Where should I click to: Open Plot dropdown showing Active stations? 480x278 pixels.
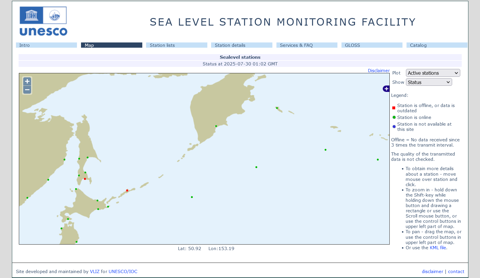pyautogui.click(x=433, y=73)
